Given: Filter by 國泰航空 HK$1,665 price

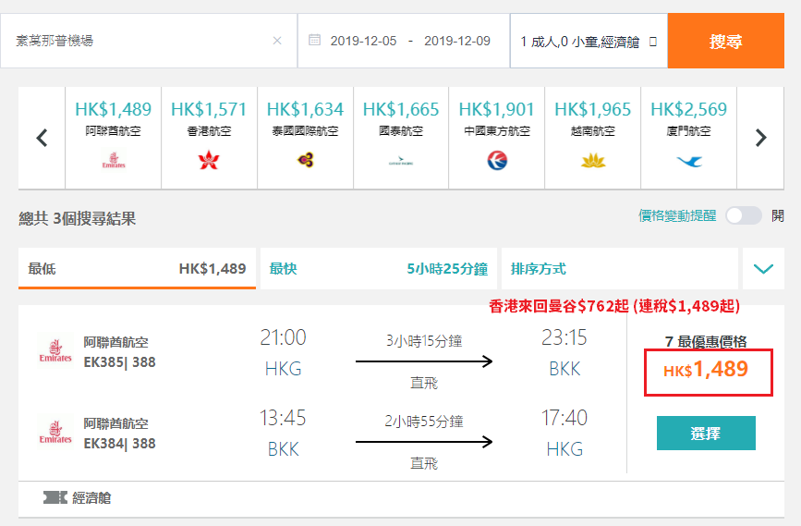Looking at the screenshot, I should click(401, 138).
